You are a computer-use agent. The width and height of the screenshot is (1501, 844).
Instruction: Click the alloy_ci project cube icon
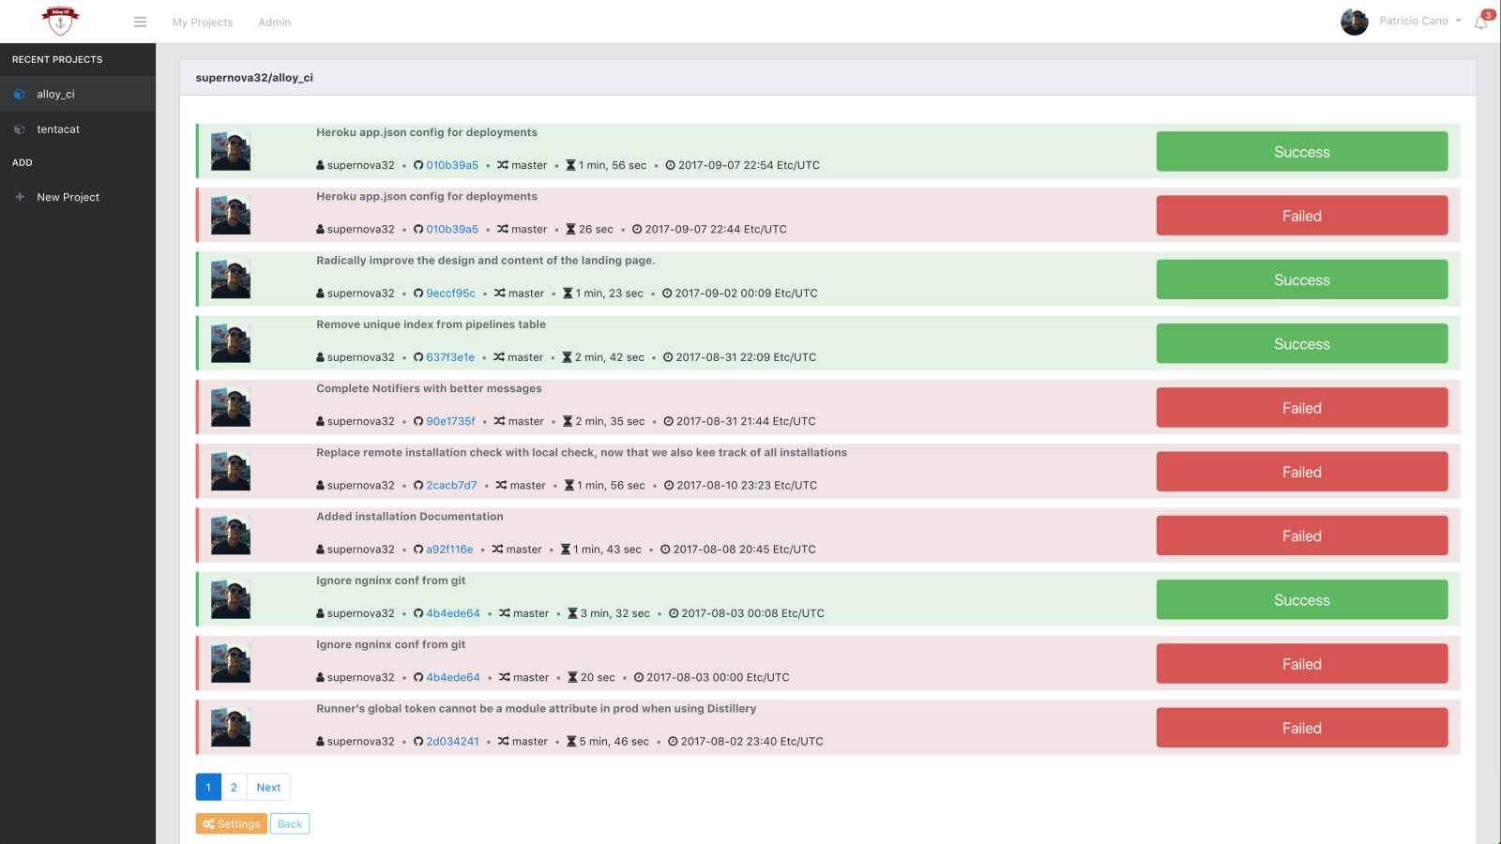click(20, 95)
